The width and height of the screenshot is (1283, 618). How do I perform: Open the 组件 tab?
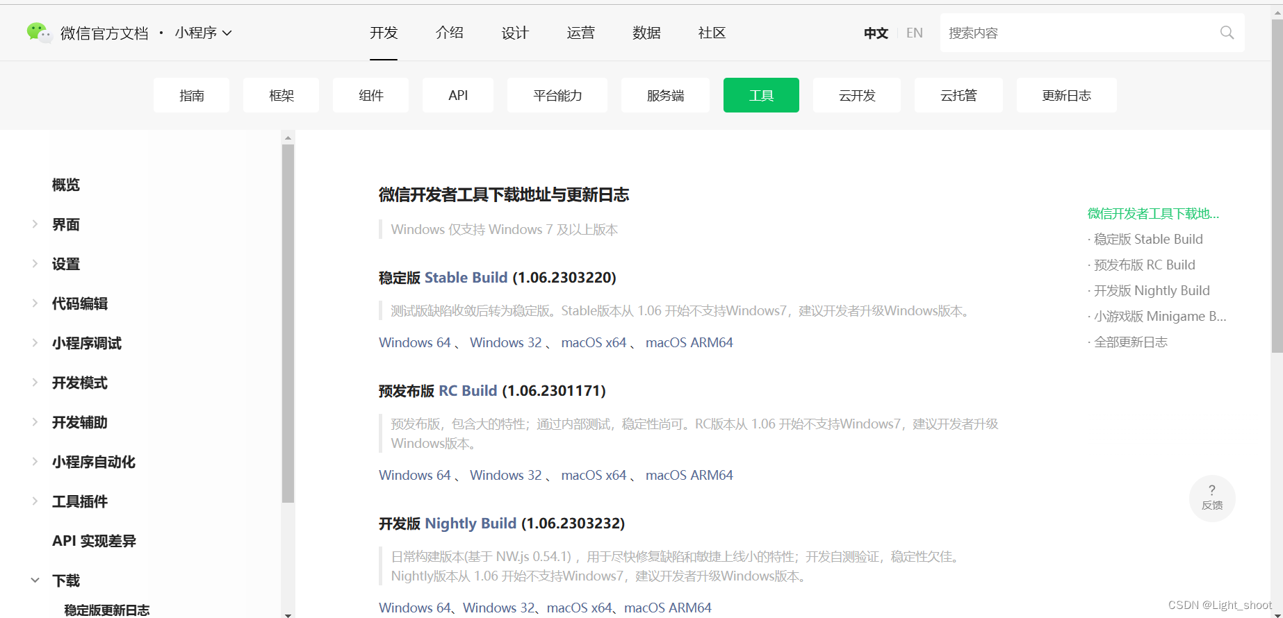(370, 95)
